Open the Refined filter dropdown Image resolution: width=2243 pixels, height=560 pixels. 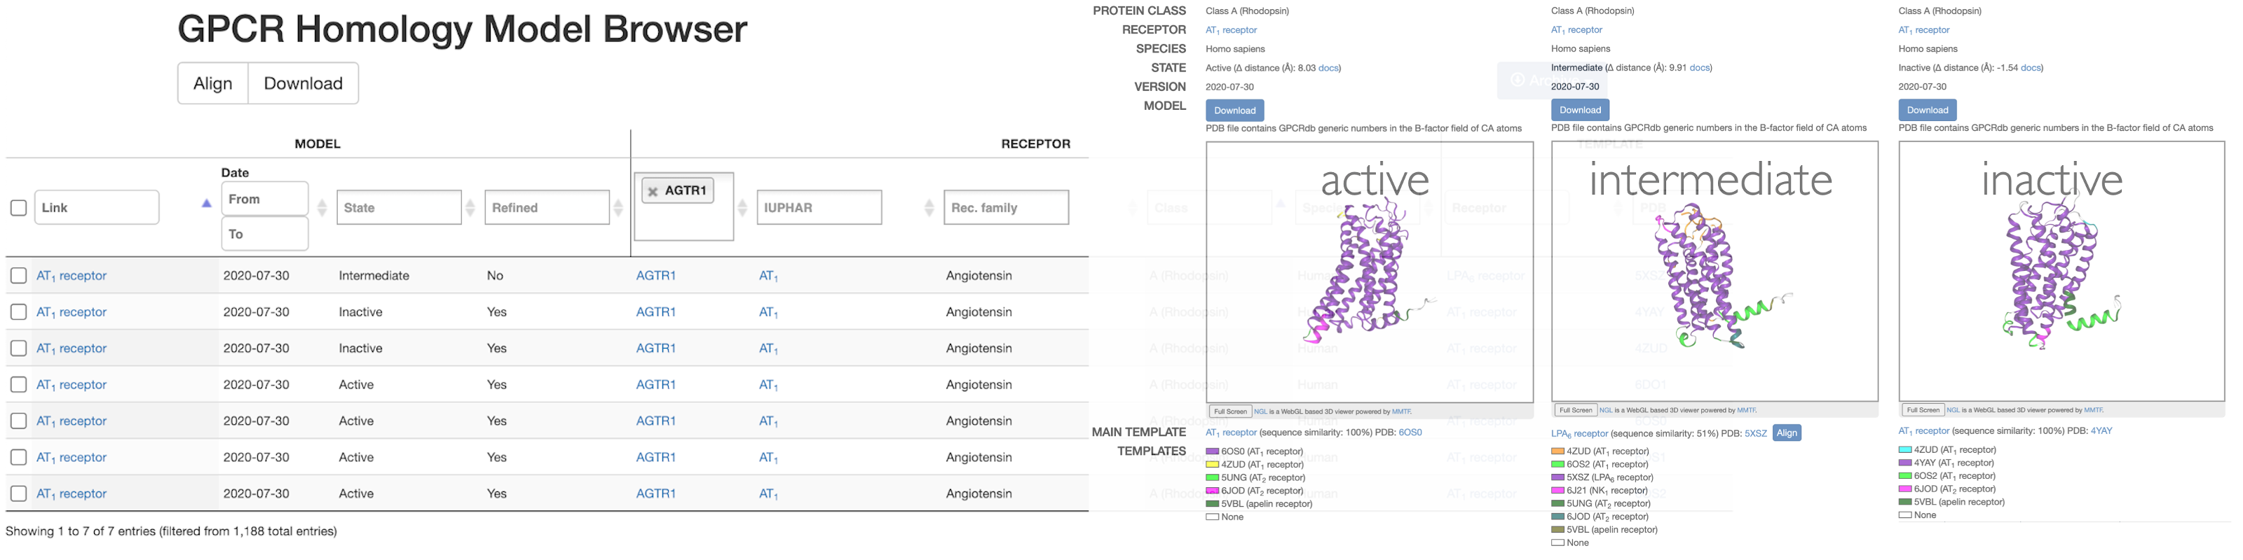coord(547,208)
